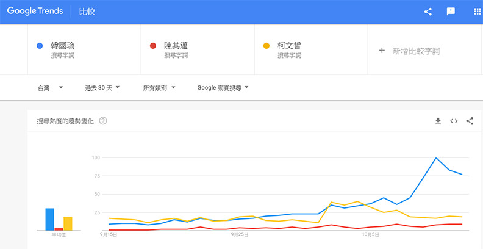Click the 75 y-axis value
The height and width of the screenshot is (249, 483).
pos(98,176)
